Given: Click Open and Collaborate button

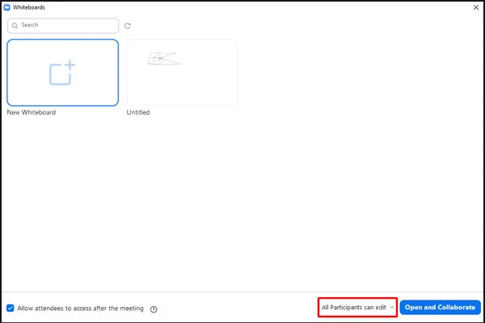Looking at the screenshot, I should point(441,307).
